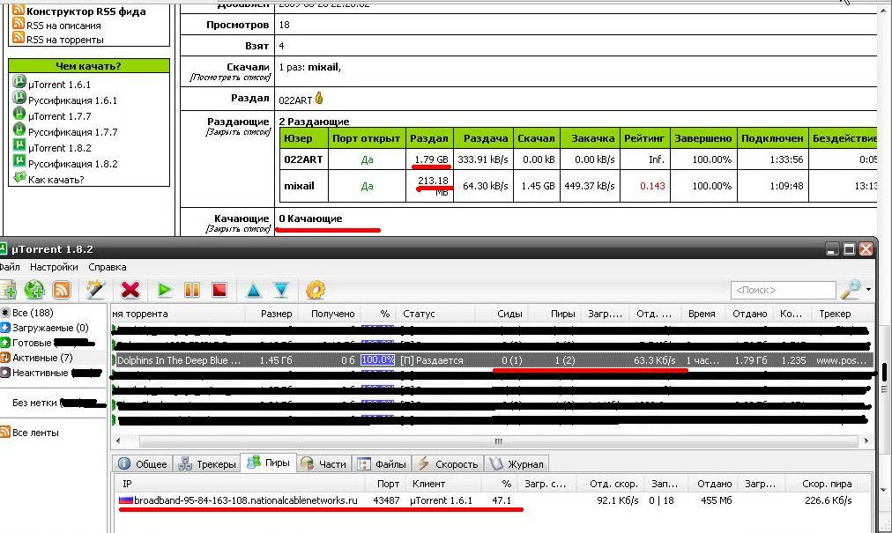Select the Без метки label filter
The image size is (892, 533).
[x=34, y=403]
